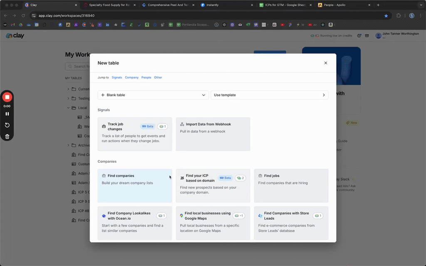Click the chevron on Use template
The width and height of the screenshot is (426, 266).
pos(324,95)
